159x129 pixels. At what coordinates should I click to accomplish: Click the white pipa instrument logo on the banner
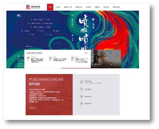click(x=19, y=16)
